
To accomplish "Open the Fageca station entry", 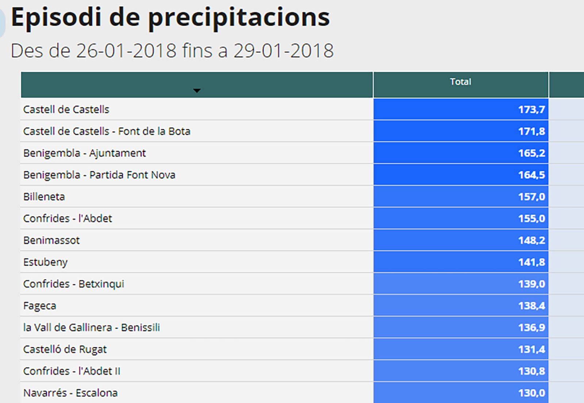I will [x=39, y=306].
